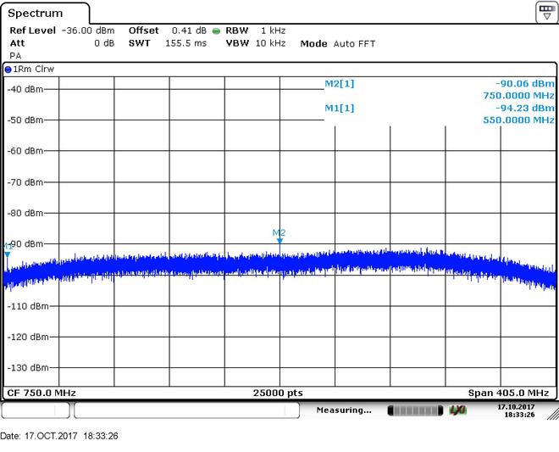Click the CF 750.0 MHz label
This screenshot has width=559, height=452.
click(42, 393)
